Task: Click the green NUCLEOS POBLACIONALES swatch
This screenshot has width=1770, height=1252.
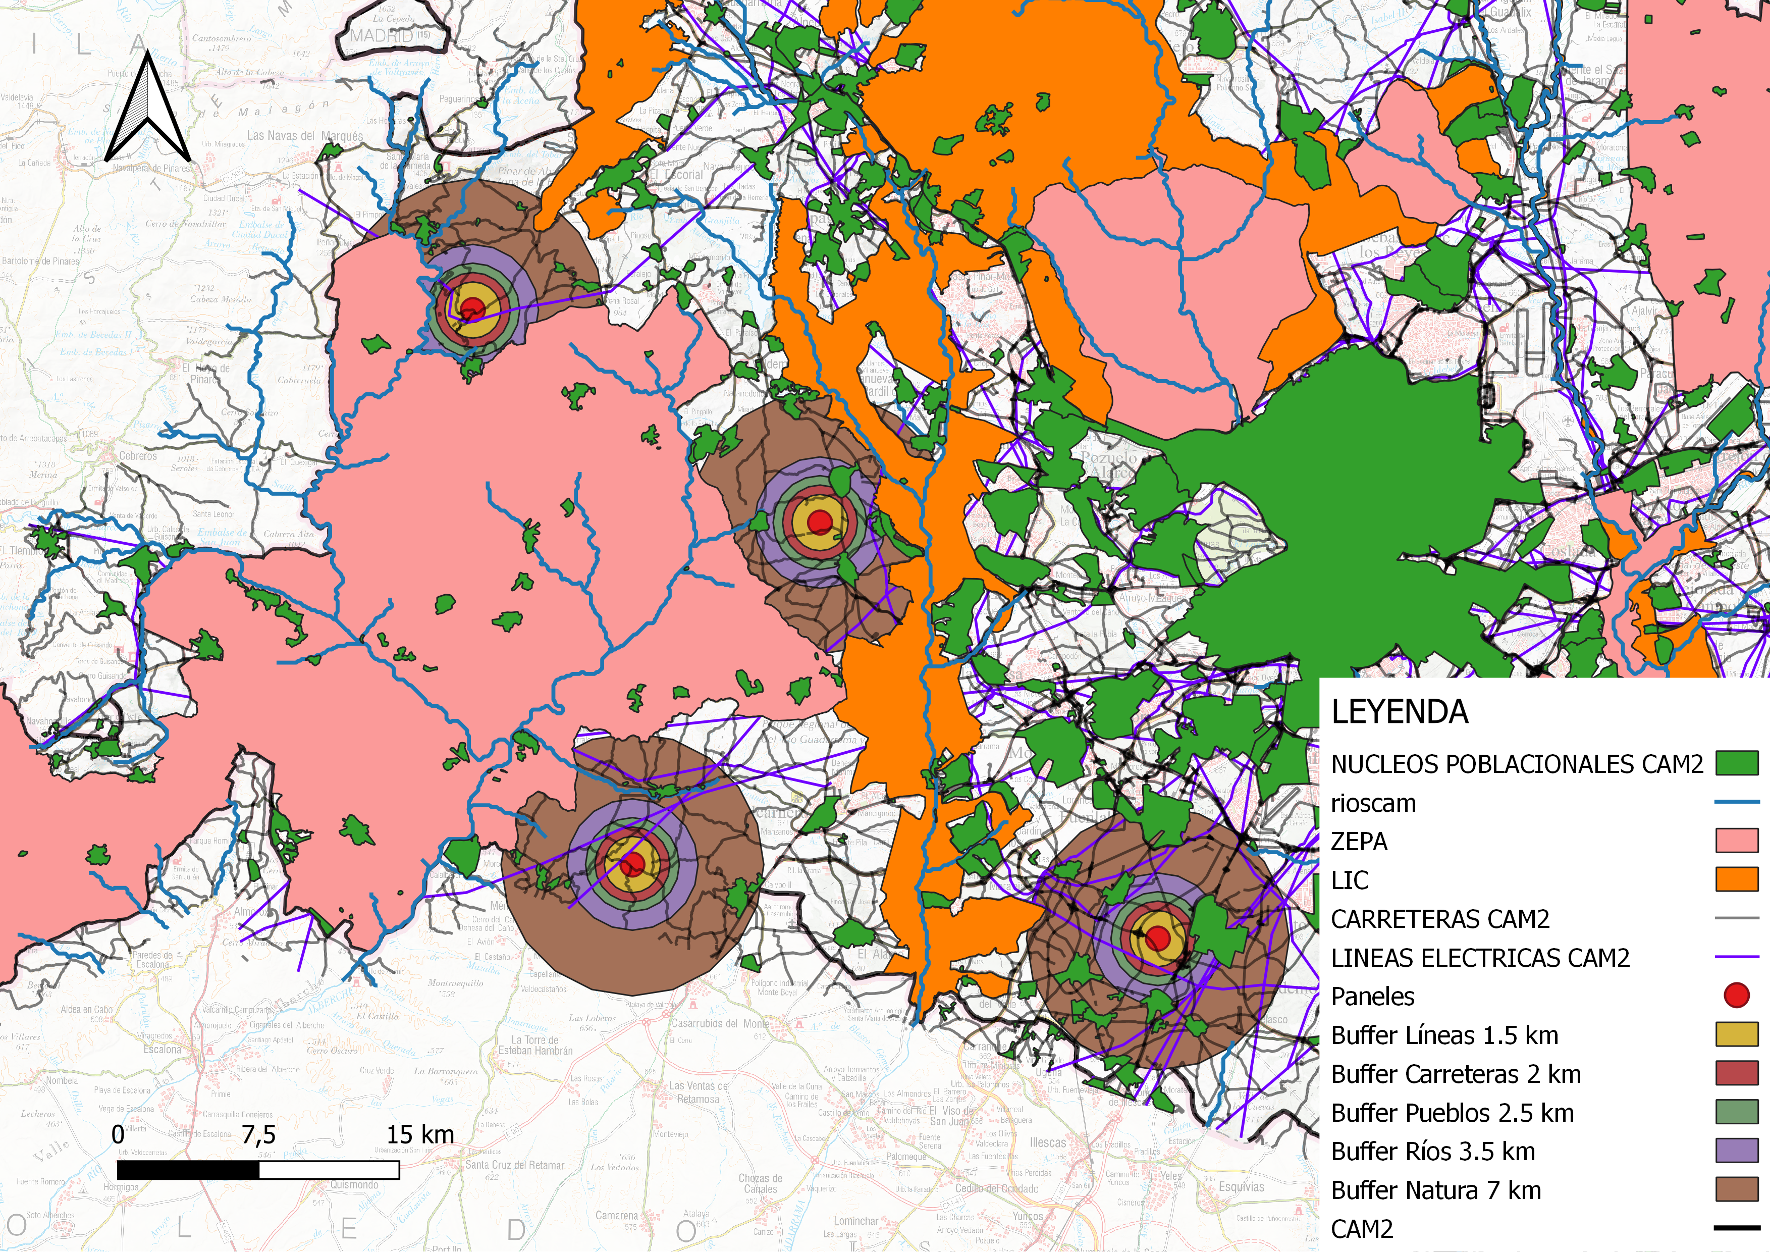Action: [1737, 763]
